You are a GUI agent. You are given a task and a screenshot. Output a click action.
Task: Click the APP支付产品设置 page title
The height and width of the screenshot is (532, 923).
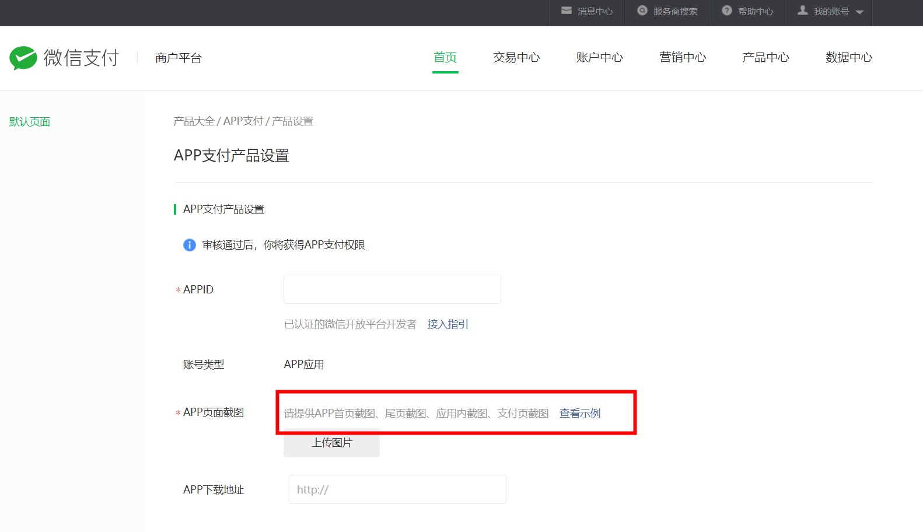point(232,156)
